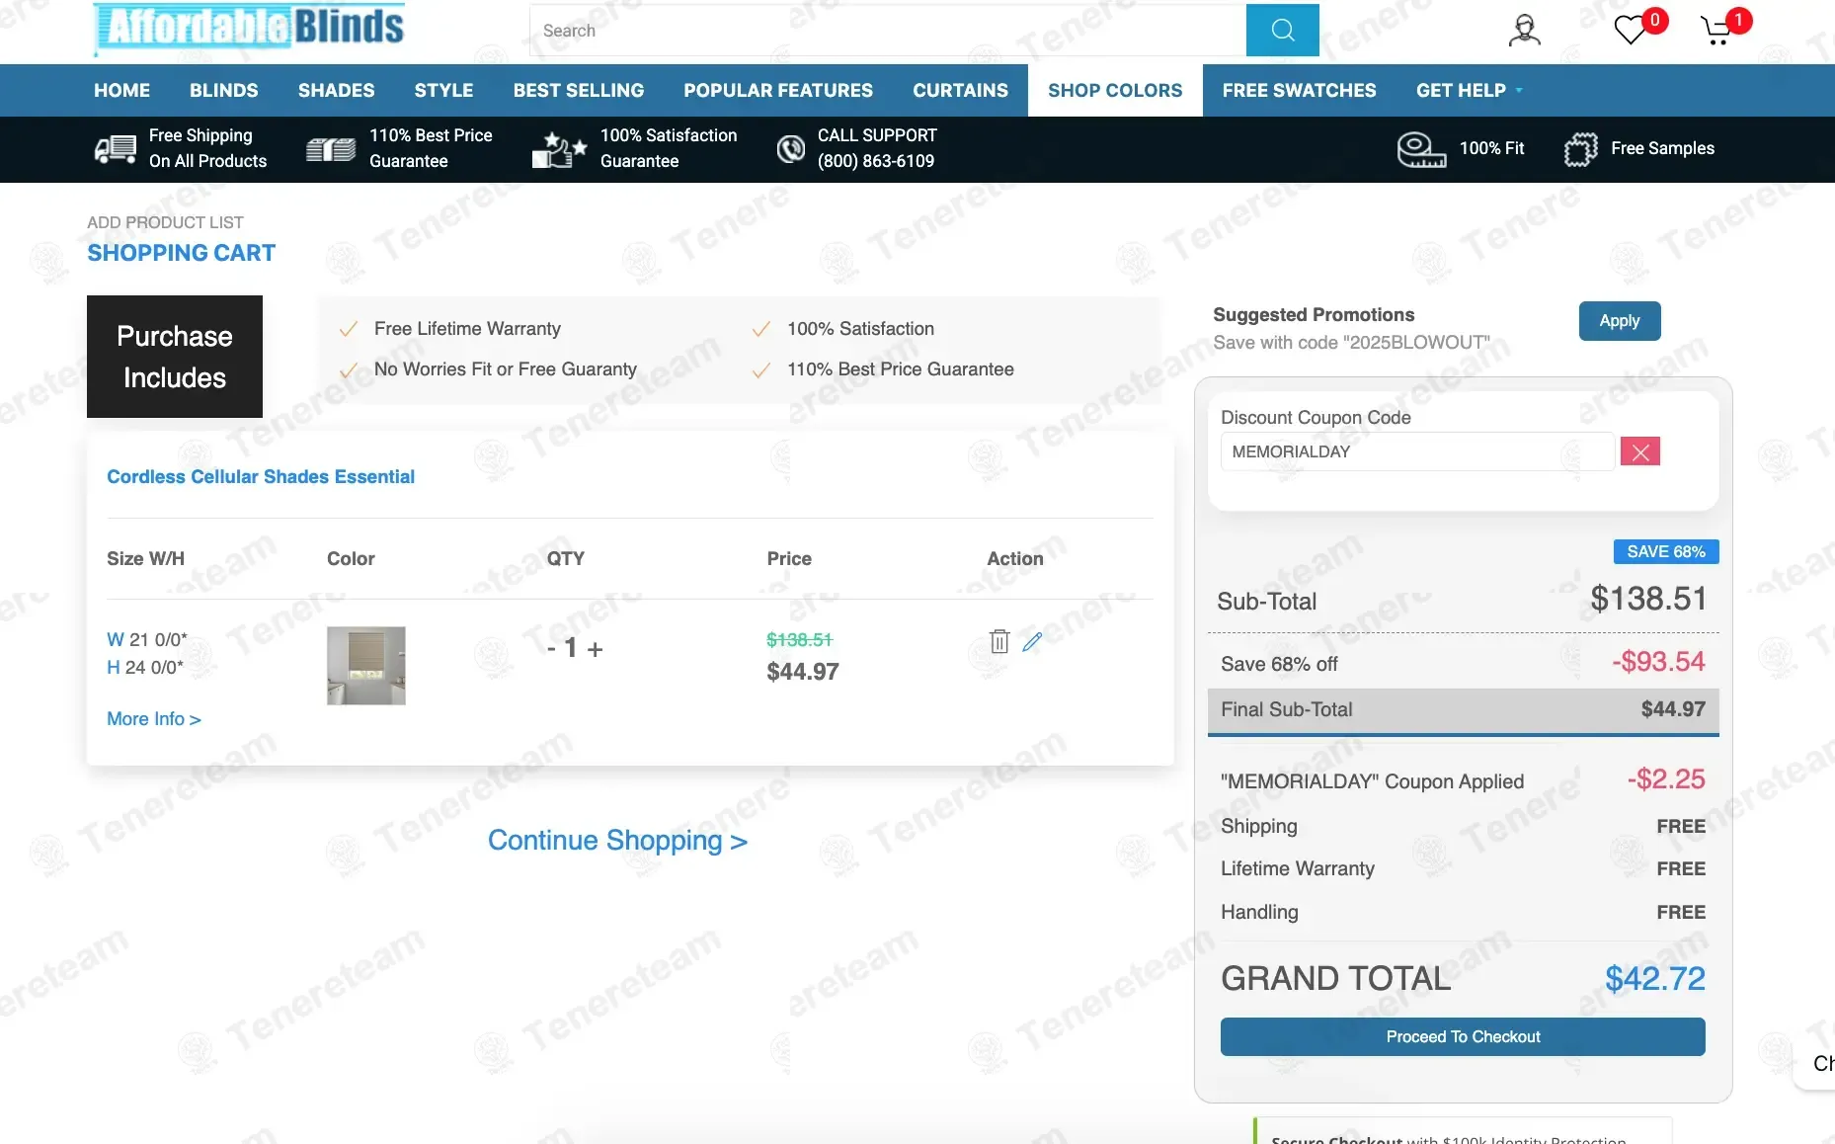Screen dimensions: 1835x1144
Task: Decrease quantity with the minus sign
Action: click(551, 648)
